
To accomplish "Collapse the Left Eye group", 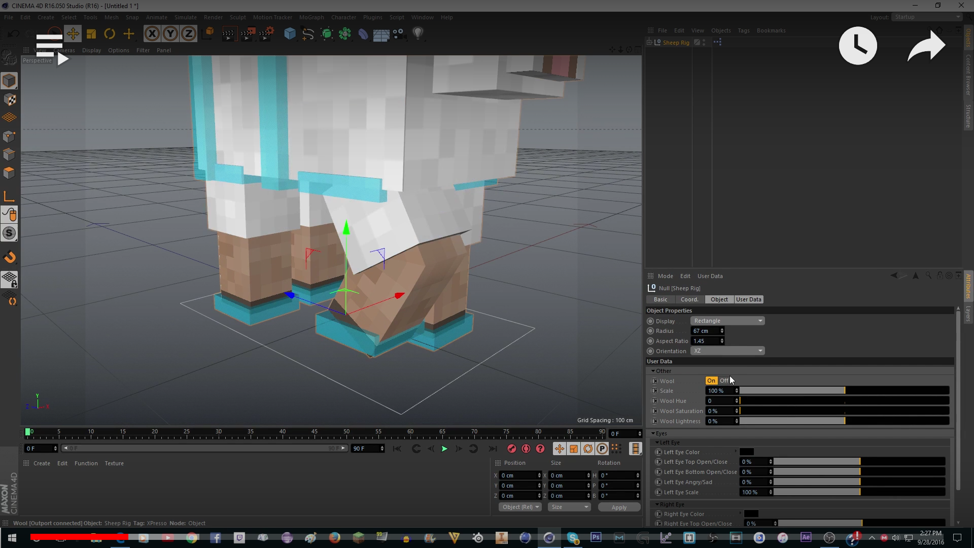I will point(657,442).
